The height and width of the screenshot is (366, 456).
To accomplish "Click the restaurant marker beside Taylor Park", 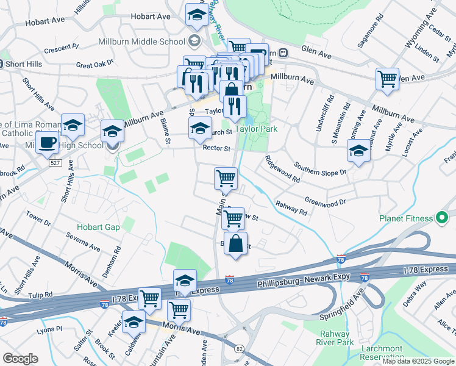I will click(235, 109).
